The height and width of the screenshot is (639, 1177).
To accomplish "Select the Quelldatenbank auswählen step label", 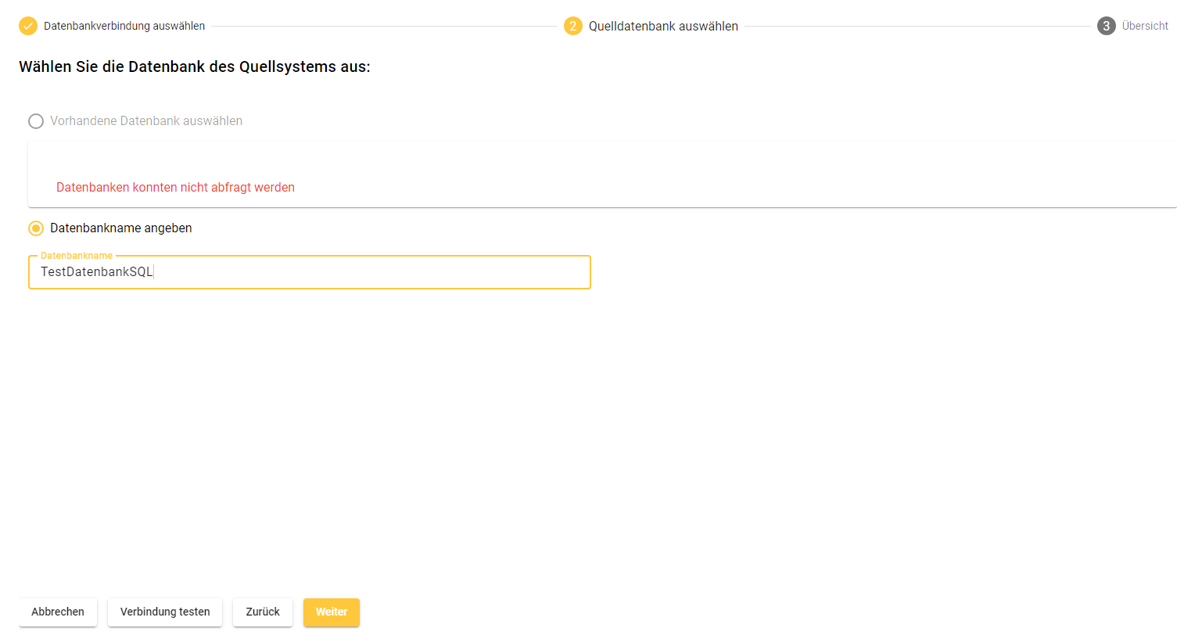I will pyautogui.click(x=663, y=26).
